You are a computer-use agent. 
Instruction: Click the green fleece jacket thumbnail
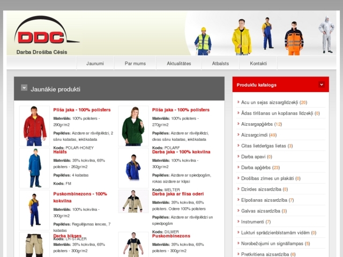(133, 126)
